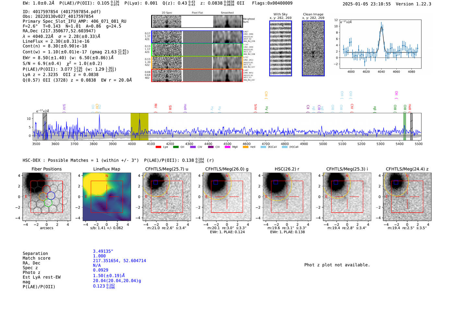The width and height of the screenshot is (454, 309).
Task: Click the Spec z N/A value
Action: point(97,266)
